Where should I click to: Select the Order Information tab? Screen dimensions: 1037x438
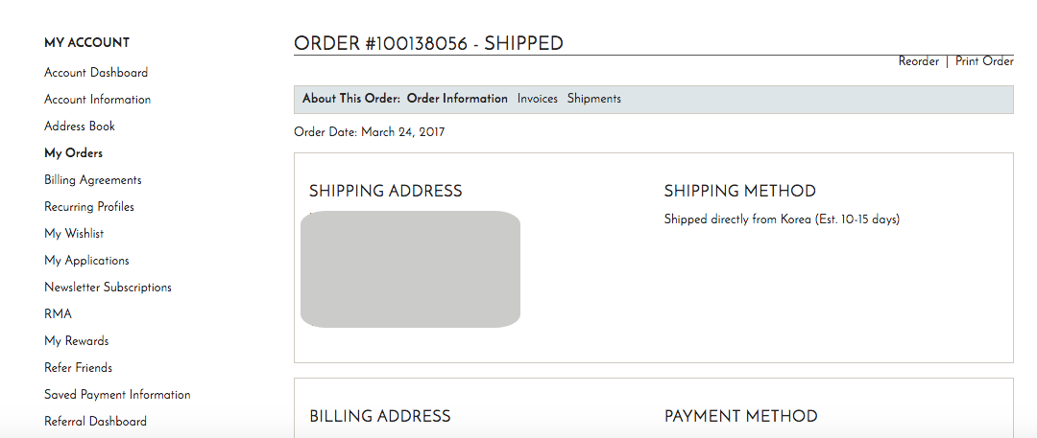pos(457,99)
